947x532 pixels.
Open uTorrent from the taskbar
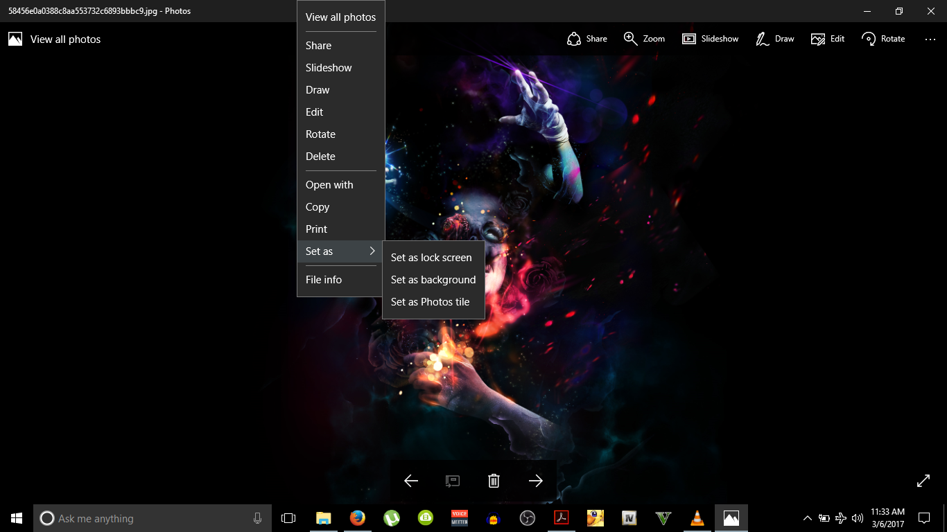(392, 518)
